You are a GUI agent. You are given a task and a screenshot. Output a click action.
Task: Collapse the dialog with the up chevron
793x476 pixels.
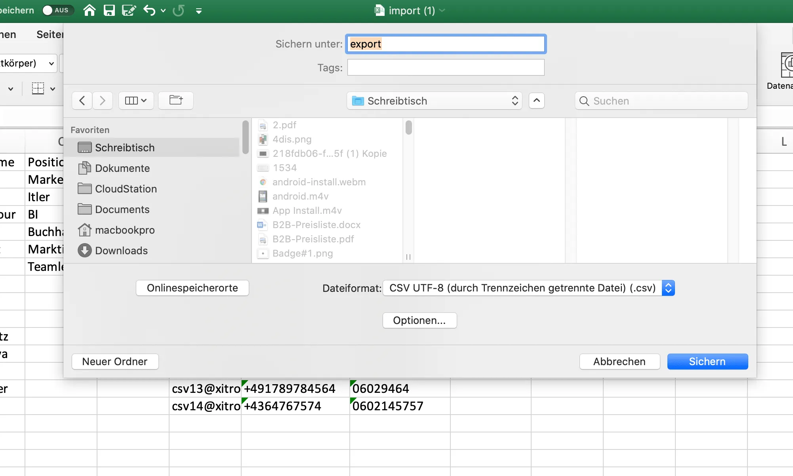537,101
